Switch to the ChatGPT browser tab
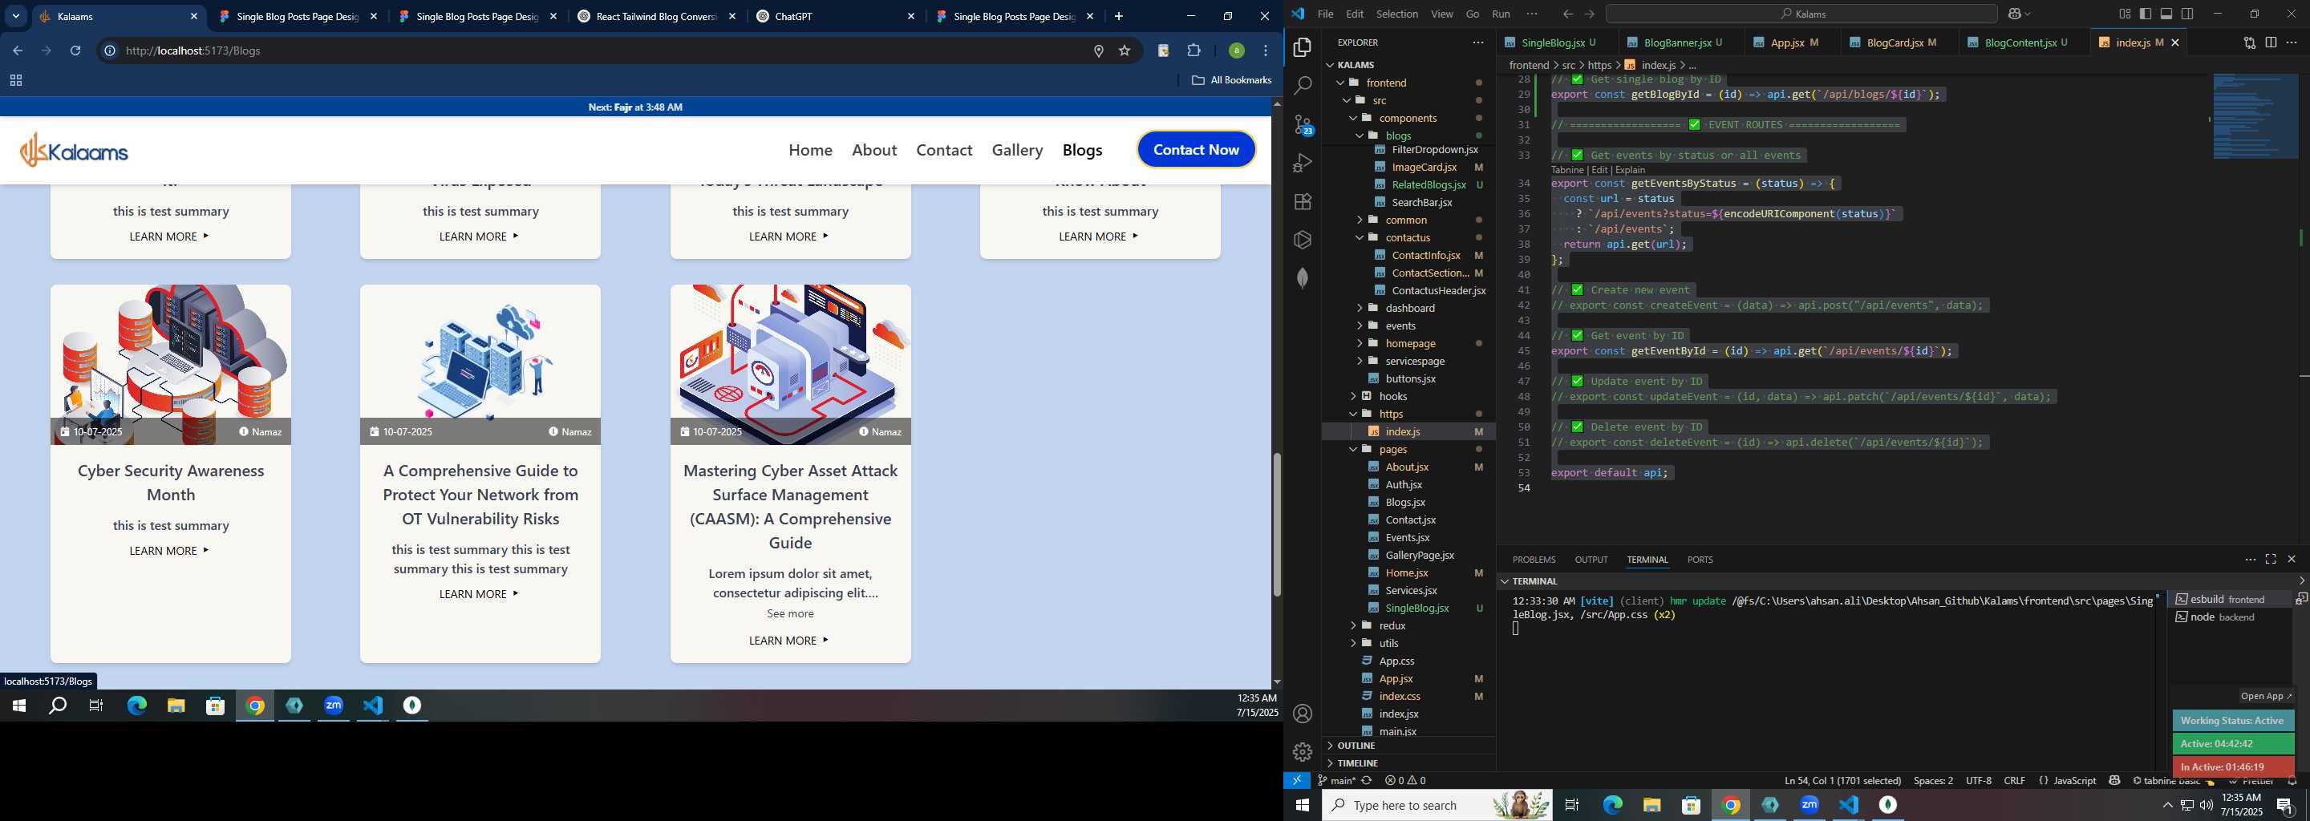Screen dimensions: 2310x821 pyautogui.click(x=836, y=16)
